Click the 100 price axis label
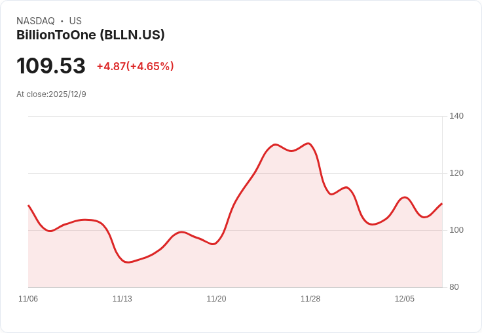This screenshot has width=482, height=333. pyautogui.click(x=456, y=230)
